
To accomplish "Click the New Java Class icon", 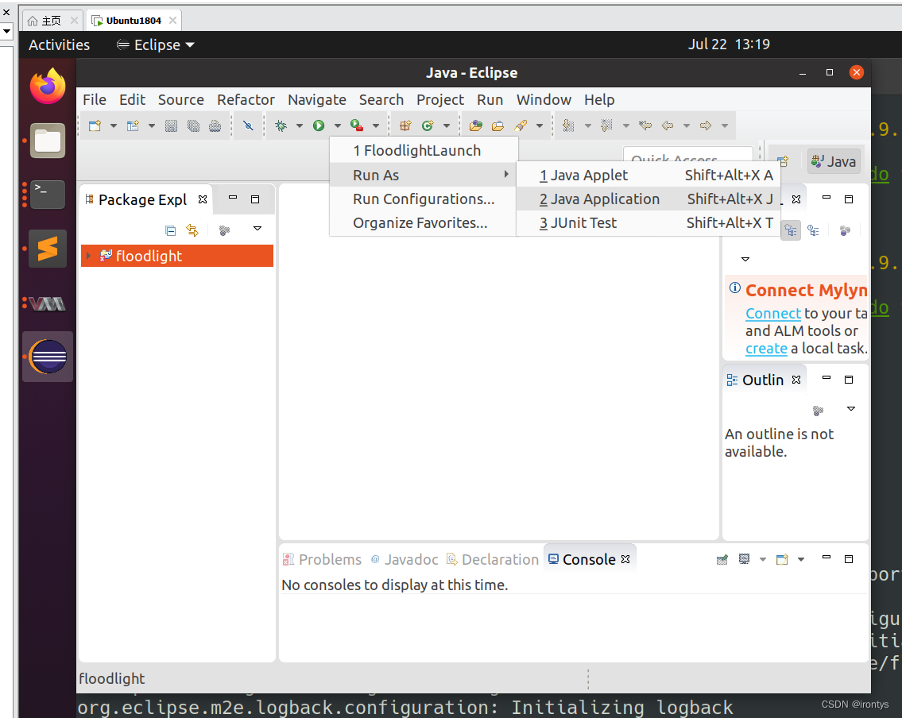I will (428, 125).
